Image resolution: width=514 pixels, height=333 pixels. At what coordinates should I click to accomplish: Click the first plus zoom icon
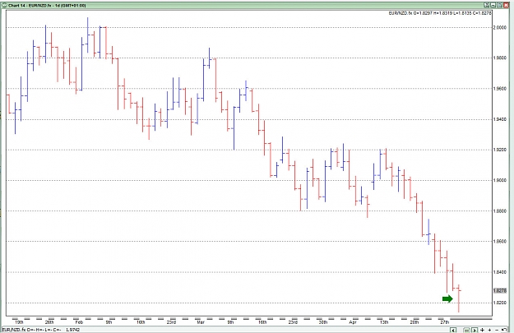[x=482, y=330]
